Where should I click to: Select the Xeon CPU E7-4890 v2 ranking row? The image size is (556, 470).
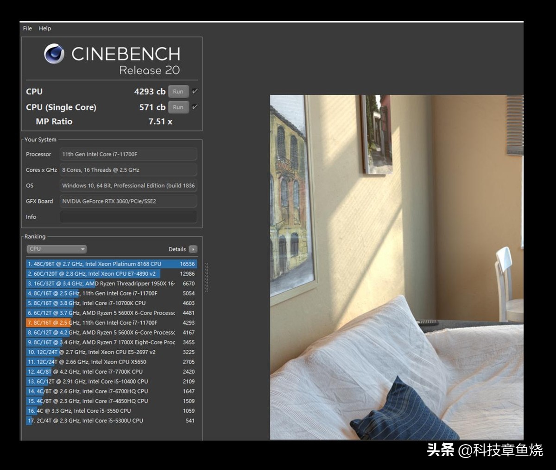tap(112, 273)
